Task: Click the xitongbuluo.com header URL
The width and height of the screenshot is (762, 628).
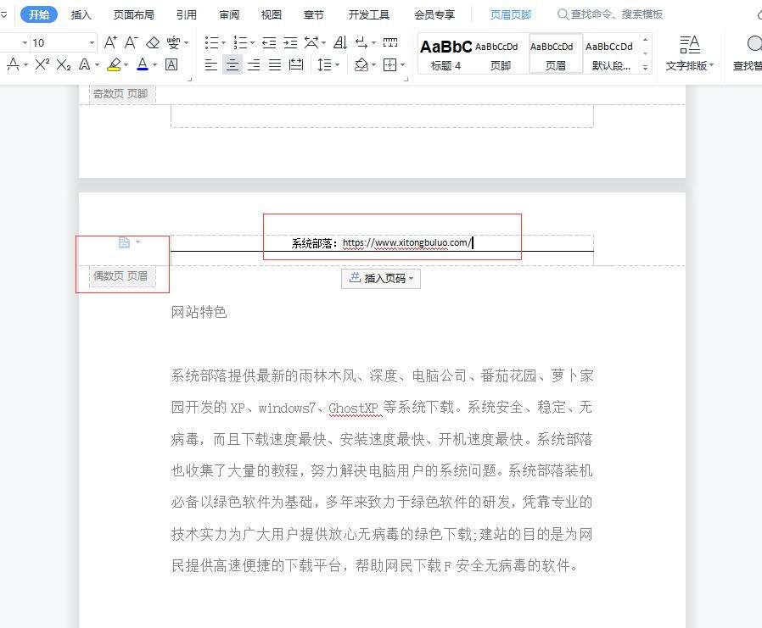Action: [406, 242]
